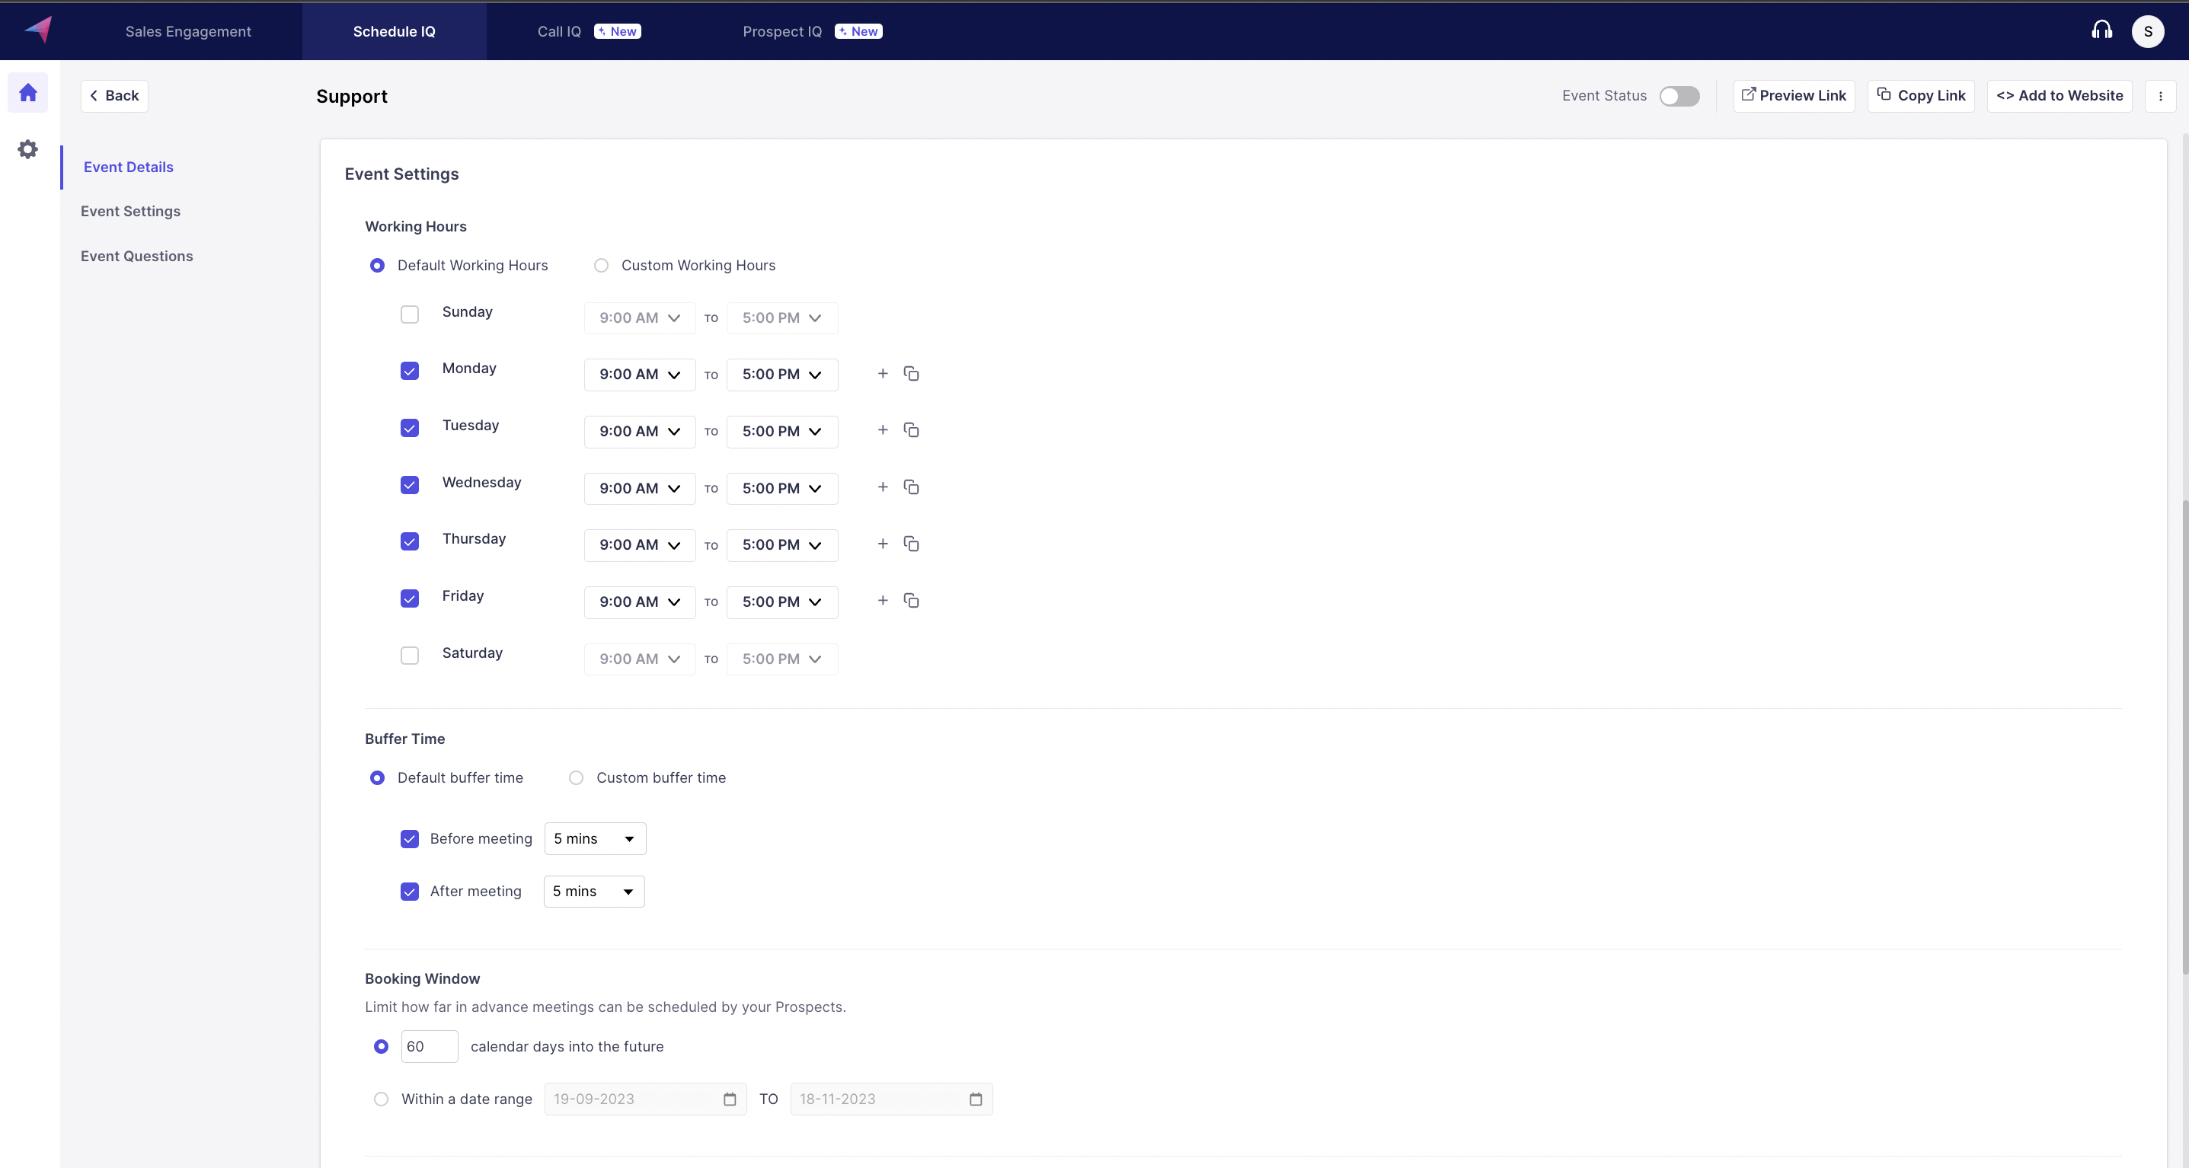Open the calendar picker for the end date
The width and height of the screenshot is (2189, 1168).
pos(976,1099)
